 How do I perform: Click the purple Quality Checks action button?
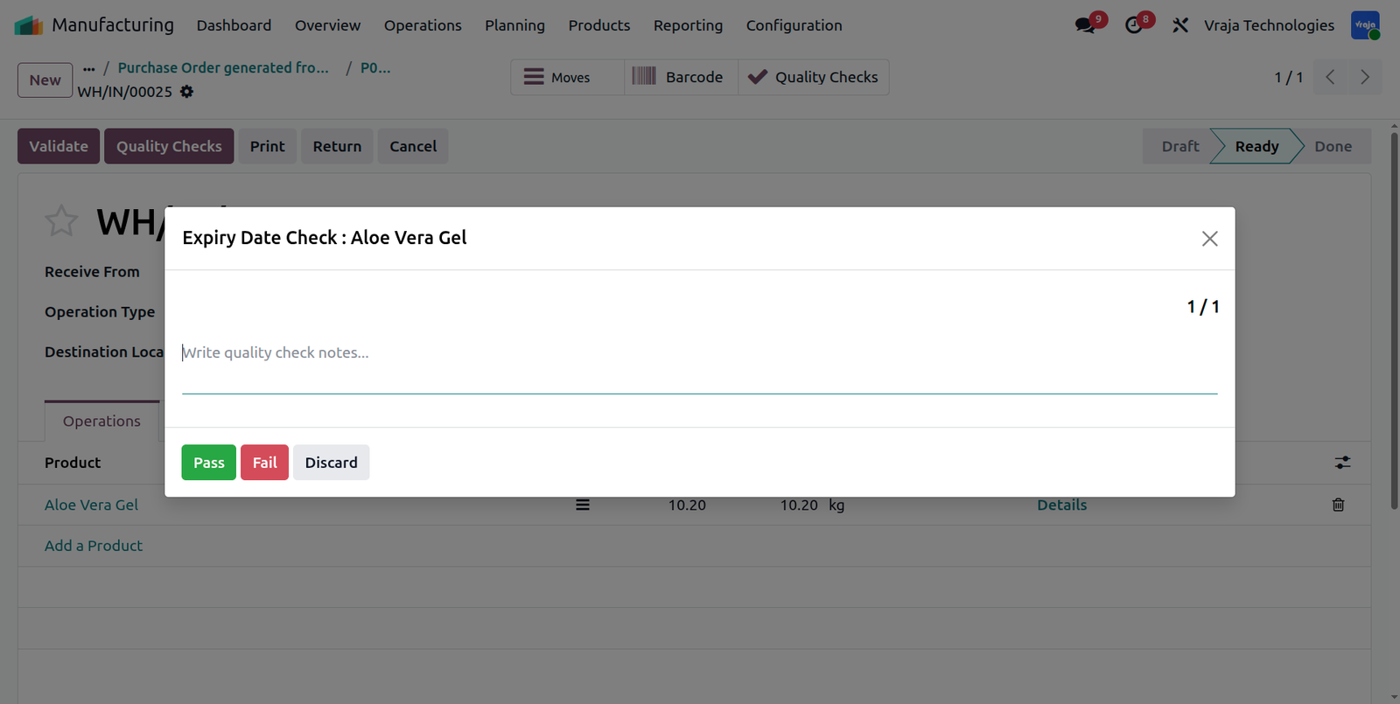click(169, 146)
